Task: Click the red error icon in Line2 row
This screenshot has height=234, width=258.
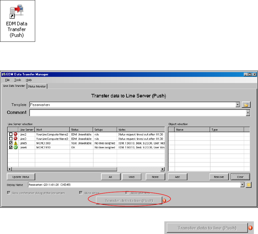Action: coord(15,134)
